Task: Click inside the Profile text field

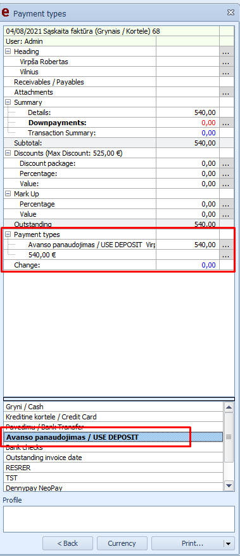Action: 119,519
